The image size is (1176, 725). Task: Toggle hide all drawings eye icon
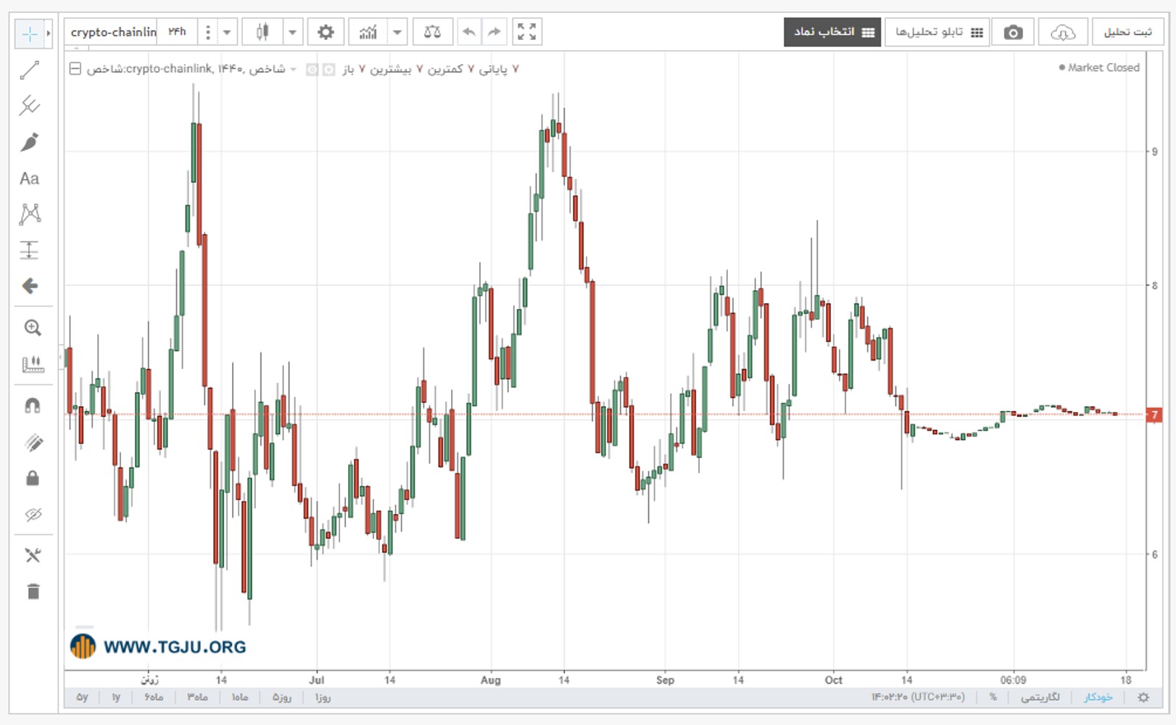33,515
